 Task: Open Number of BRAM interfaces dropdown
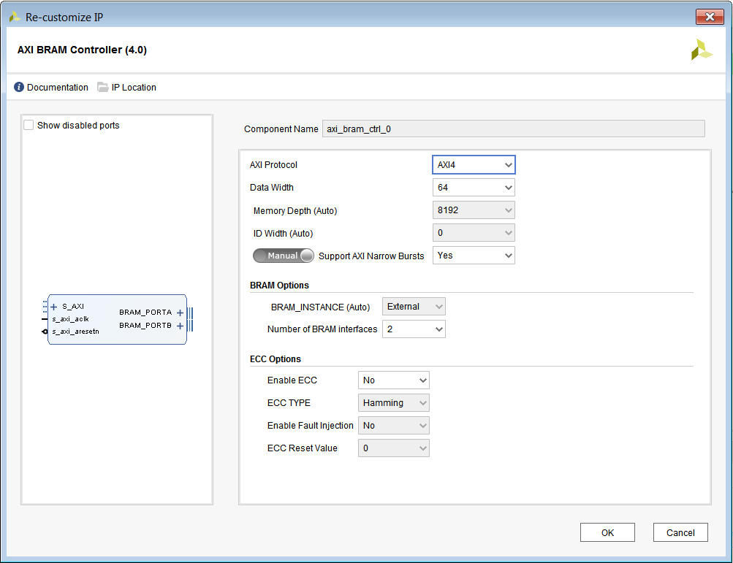tap(414, 329)
